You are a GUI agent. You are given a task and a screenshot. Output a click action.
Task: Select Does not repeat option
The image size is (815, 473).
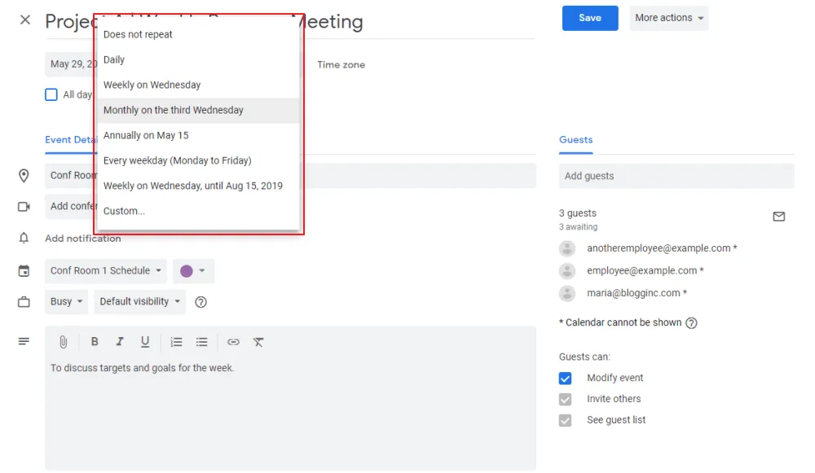click(x=198, y=34)
